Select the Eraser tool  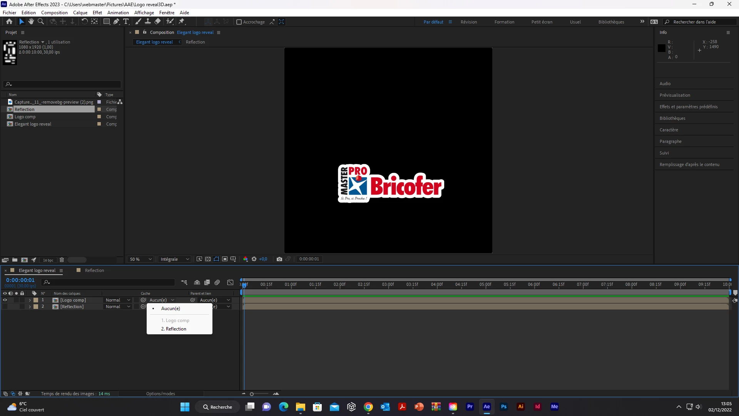(158, 22)
